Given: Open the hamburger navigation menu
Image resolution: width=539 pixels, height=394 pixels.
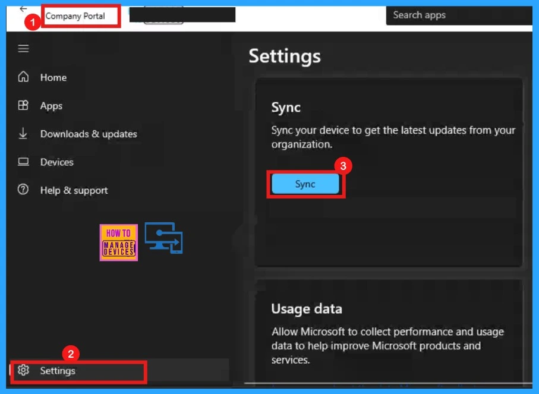Looking at the screenshot, I should coord(23,49).
